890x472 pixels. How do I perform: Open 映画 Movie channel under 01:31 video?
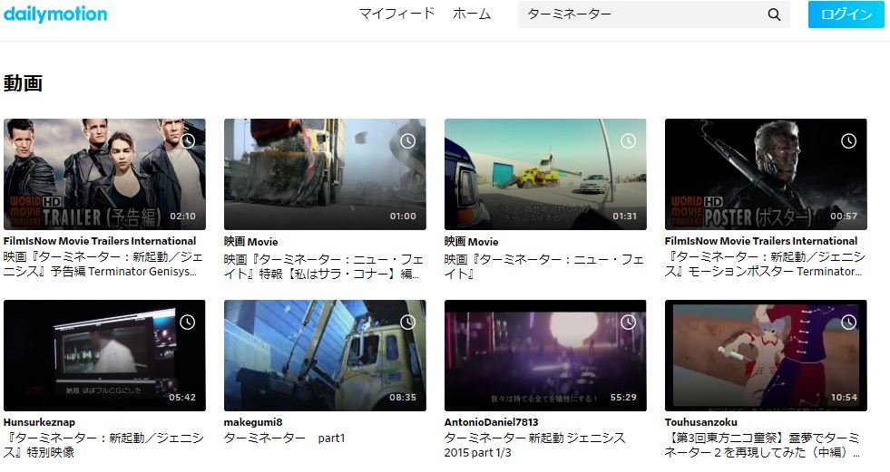point(471,241)
